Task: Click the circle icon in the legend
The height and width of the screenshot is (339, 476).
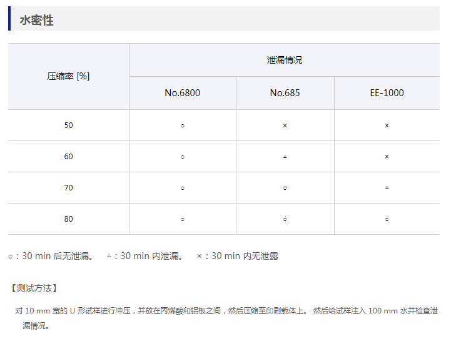Action: coord(11,257)
